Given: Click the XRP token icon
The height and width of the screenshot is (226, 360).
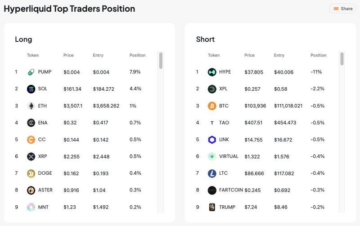Looking at the screenshot, I should point(31,156).
